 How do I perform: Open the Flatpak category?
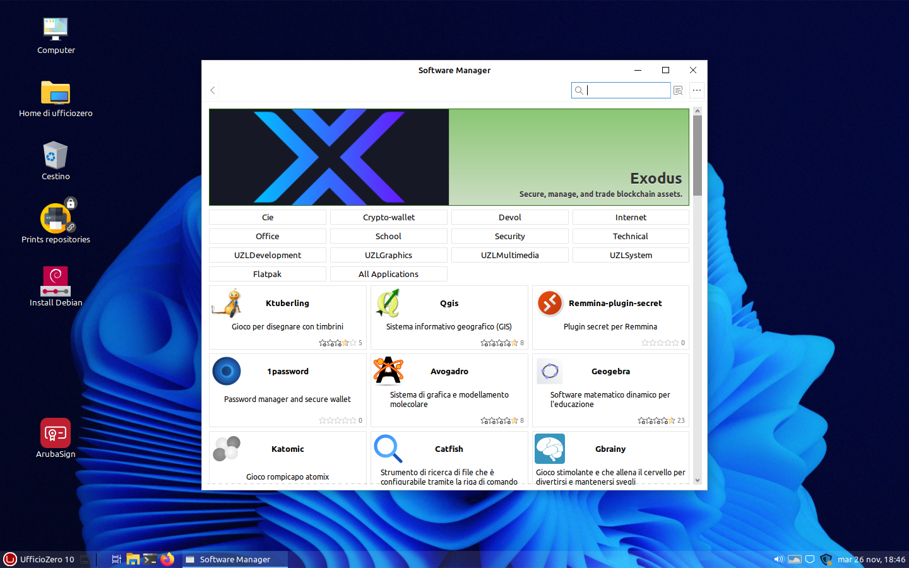tap(268, 274)
